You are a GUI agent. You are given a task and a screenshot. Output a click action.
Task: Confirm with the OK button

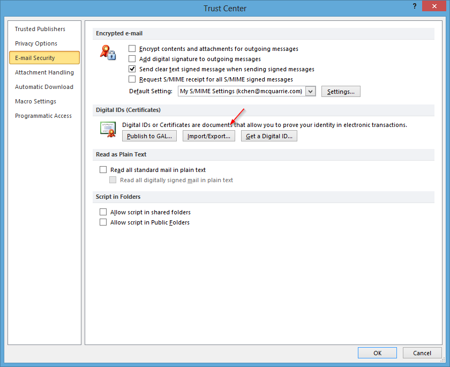tap(377, 353)
